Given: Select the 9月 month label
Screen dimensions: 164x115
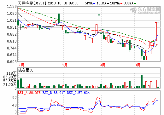Looking at the screenshot, I should point(102,65).
